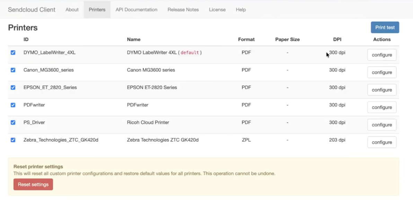The image size is (413, 200).
Task: Configure the Ricoh Cloud Printer
Action: (x=382, y=125)
